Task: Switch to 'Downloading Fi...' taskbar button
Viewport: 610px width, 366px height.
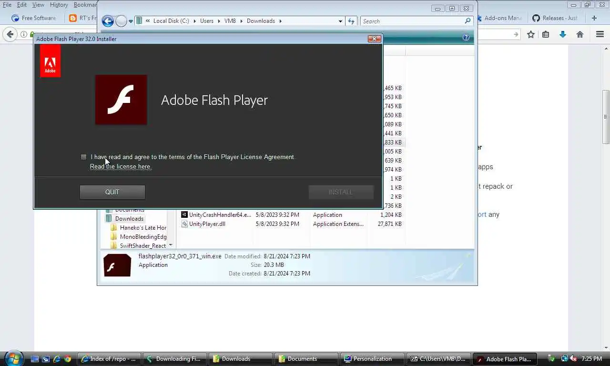Action: coord(175,359)
